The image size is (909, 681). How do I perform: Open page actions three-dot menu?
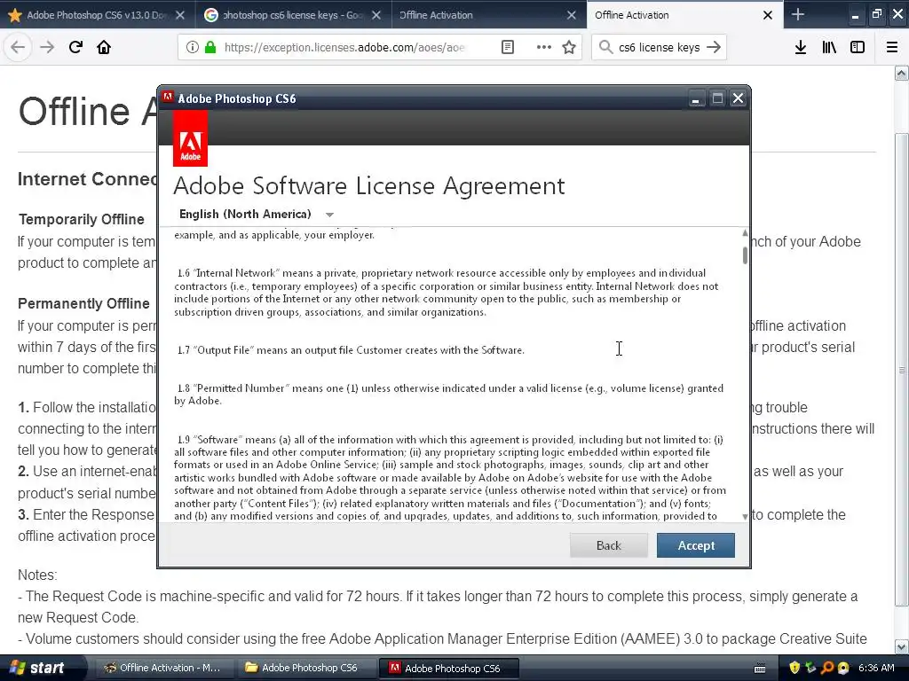point(544,47)
